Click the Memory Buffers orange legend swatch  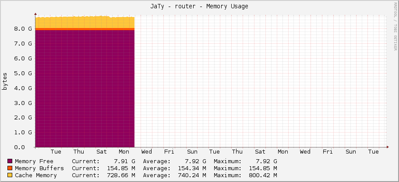coord(10,168)
